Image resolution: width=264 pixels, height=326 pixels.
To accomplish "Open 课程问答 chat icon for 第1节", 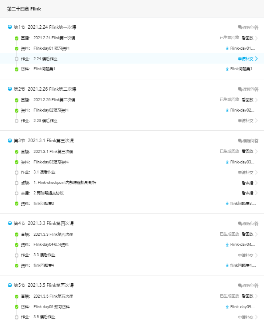I will 240,27.
